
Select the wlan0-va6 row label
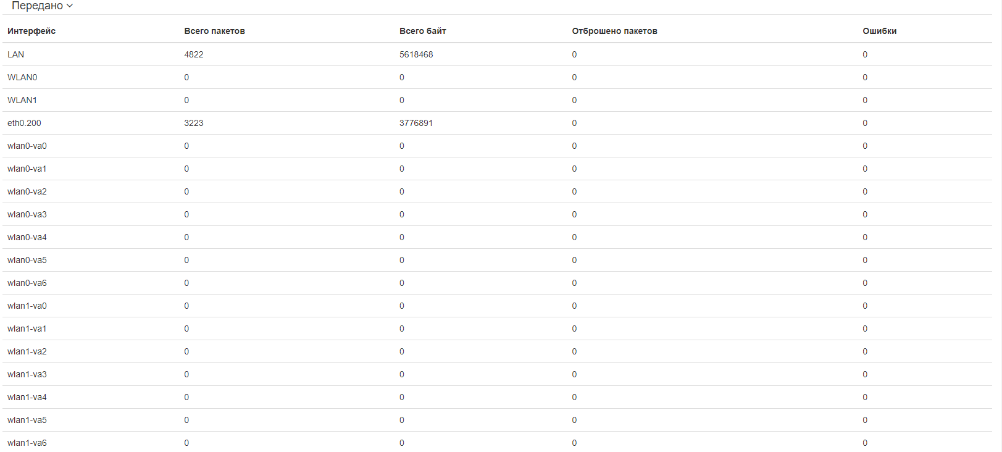(x=27, y=283)
